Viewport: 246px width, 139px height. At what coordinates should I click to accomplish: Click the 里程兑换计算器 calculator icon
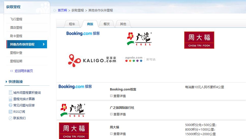(10, 99)
